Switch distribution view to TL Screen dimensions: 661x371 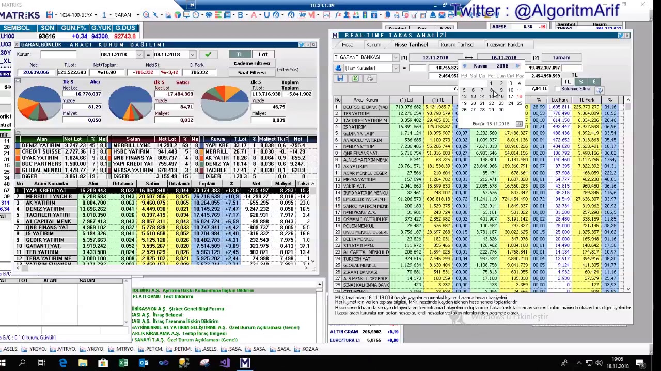click(x=240, y=54)
